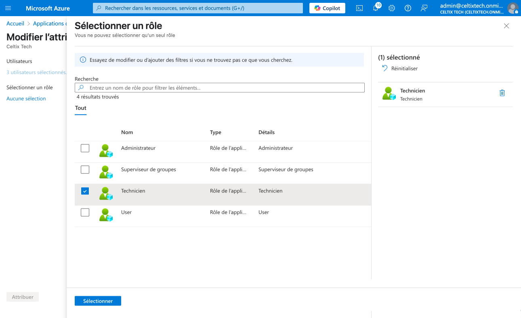521x318 pixels.
Task: Switch to the Tout tab
Action: [x=81, y=108]
